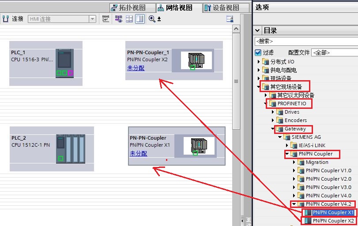Switch to the 拓扑视图 tab
358x226 pixels.
[132, 7]
